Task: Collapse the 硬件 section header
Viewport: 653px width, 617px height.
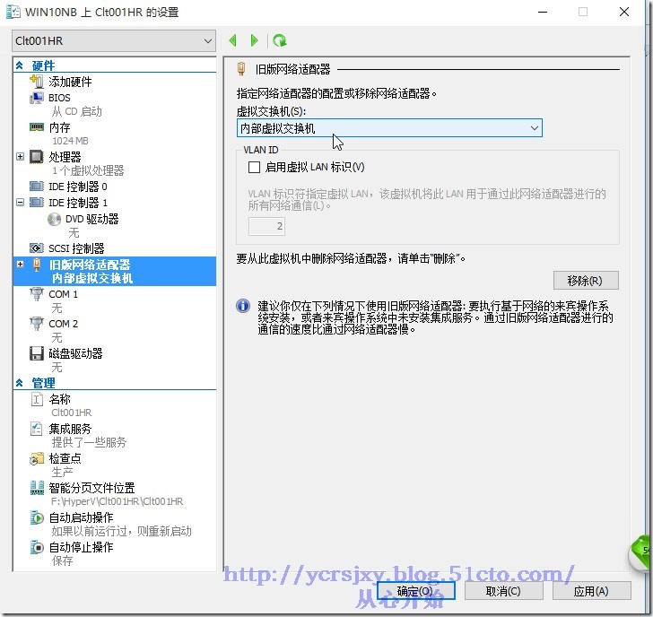Action: tap(19, 65)
